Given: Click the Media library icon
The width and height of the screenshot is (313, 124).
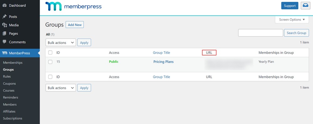Looking at the screenshot, I should point(4,25).
